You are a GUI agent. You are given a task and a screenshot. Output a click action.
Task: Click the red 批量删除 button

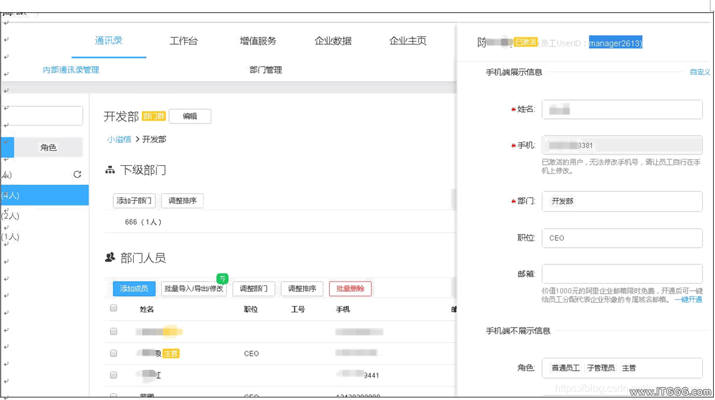coord(350,289)
